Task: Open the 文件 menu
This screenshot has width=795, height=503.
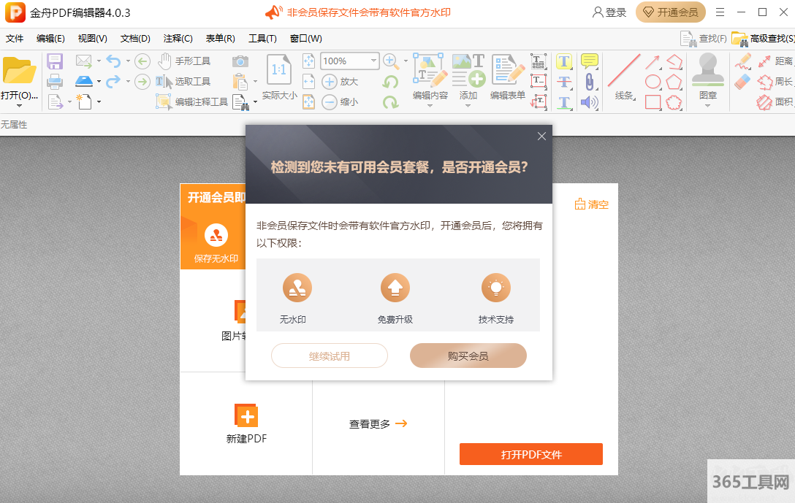Action: click(15, 39)
